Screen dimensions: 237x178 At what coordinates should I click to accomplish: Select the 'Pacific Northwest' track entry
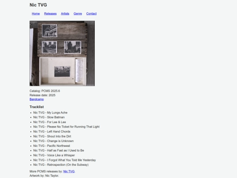(x=51, y=146)
